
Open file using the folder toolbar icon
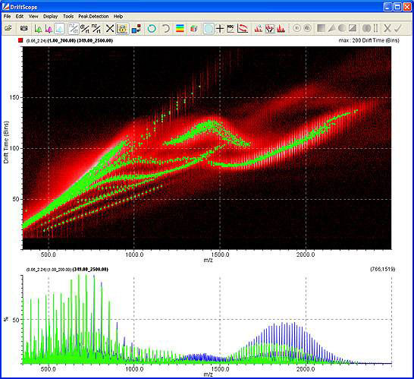[8, 28]
